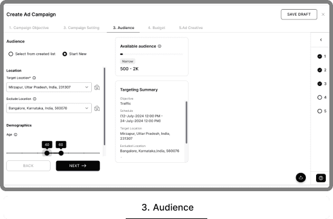Click the Available audience info icon

point(160,46)
